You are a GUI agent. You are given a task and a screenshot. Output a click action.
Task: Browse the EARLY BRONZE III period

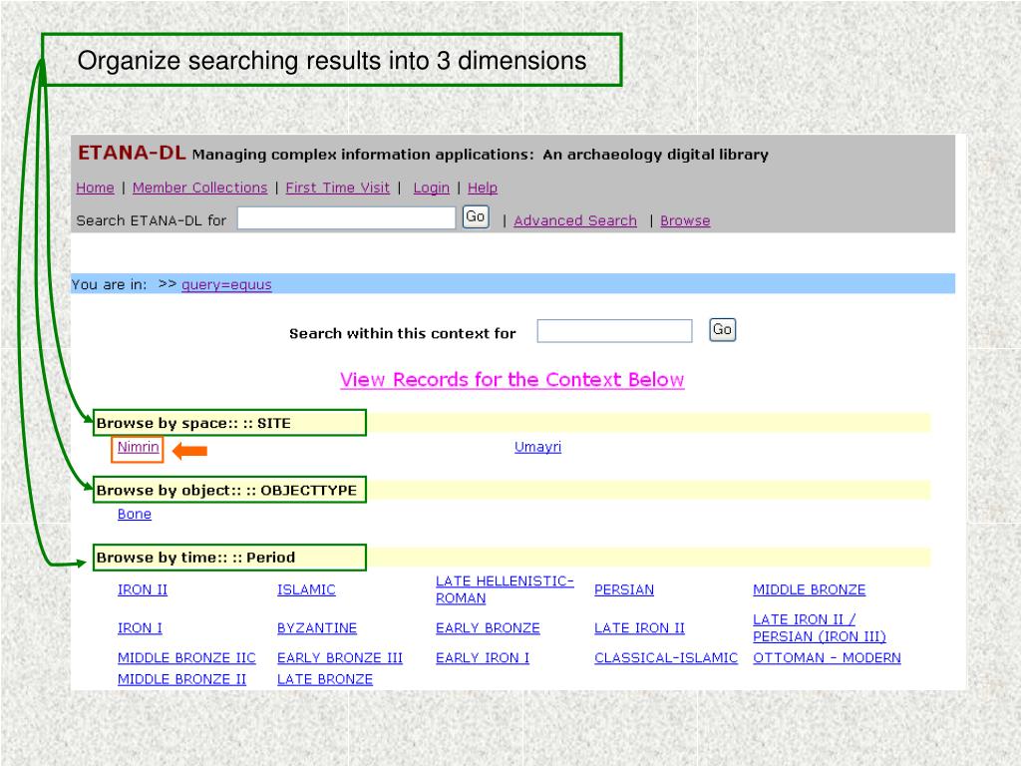tap(340, 658)
